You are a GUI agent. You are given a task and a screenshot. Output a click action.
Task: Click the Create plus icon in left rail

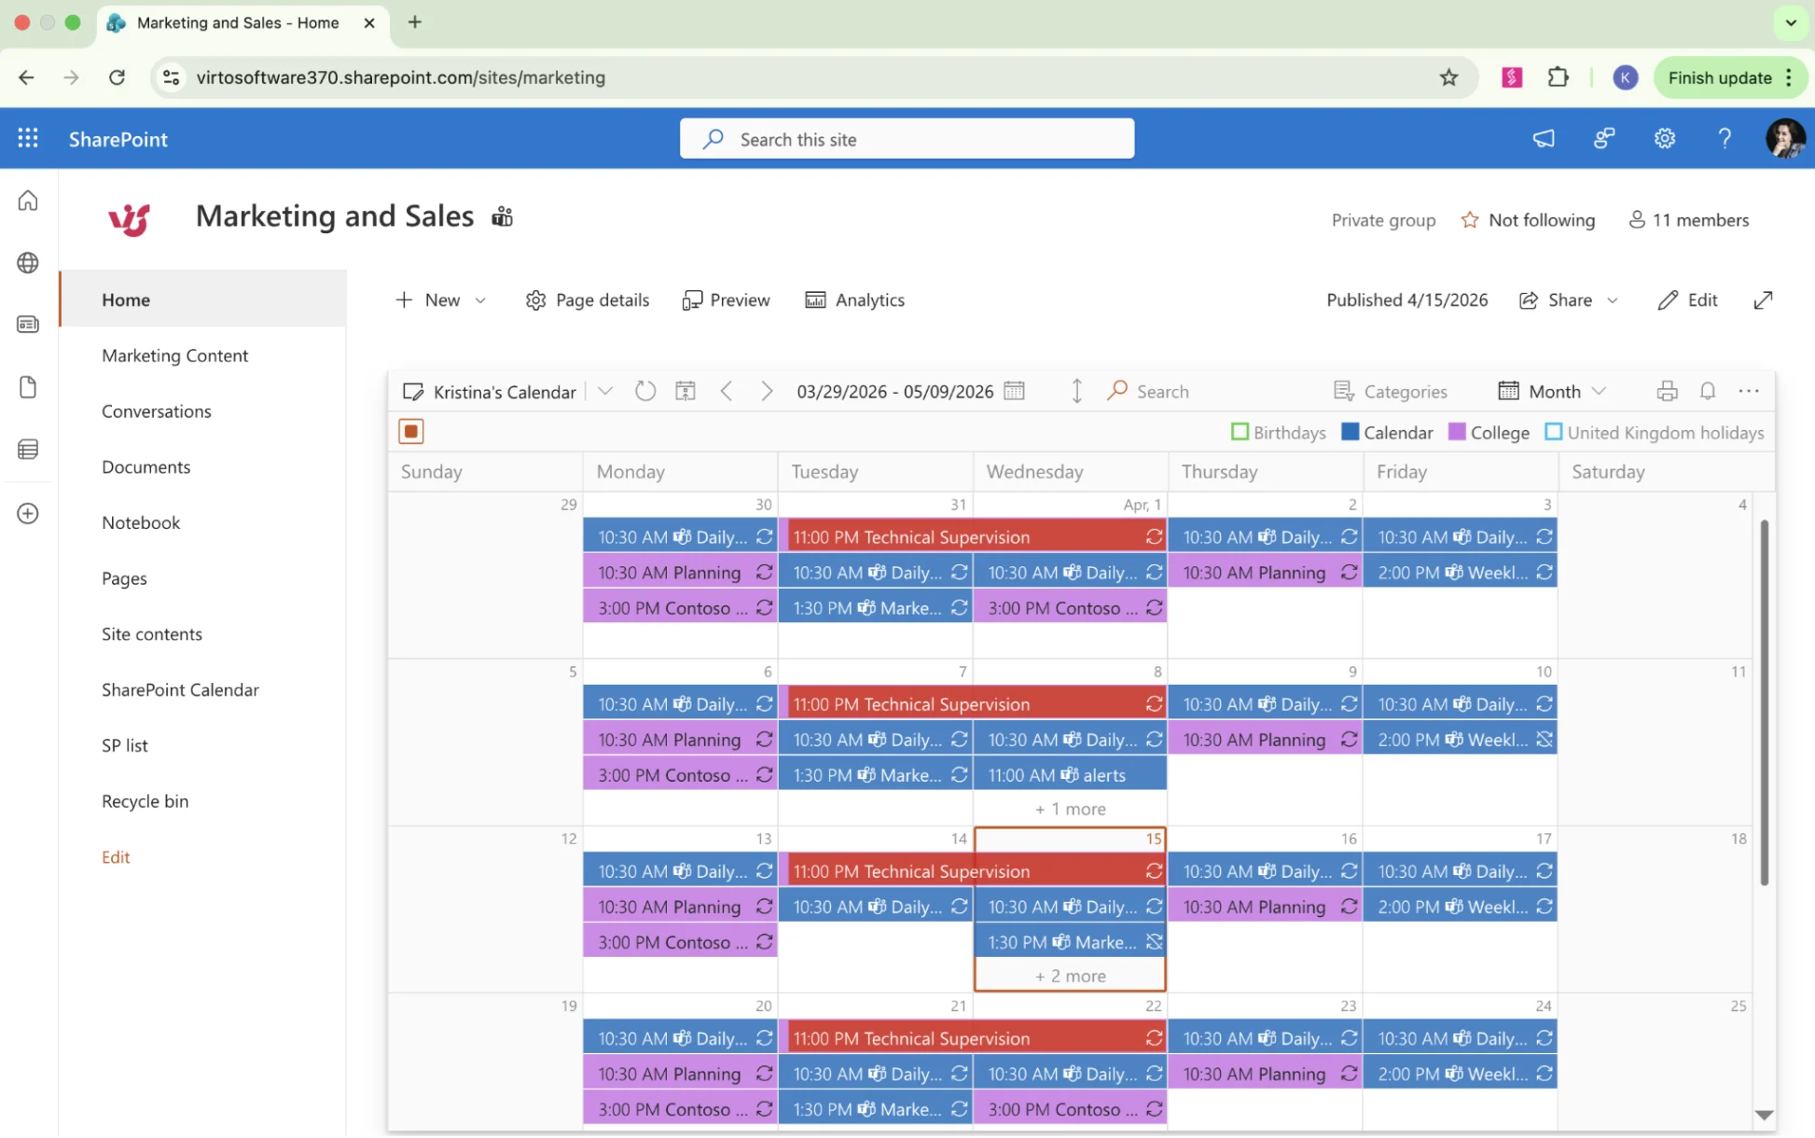click(x=28, y=513)
